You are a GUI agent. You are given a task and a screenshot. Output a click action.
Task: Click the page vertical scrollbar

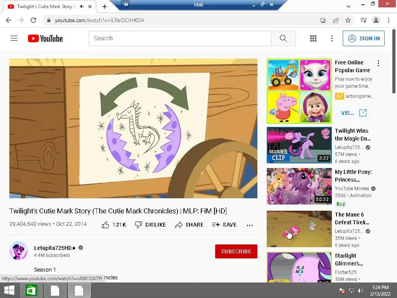pyautogui.click(x=394, y=62)
